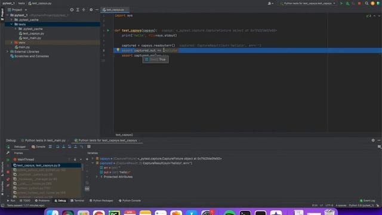Switch to Python tests in test_main.py tab
The image size is (382, 215).
[x=44, y=140]
